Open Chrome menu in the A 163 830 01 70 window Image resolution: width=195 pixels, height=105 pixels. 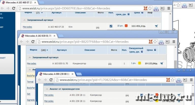174,42
